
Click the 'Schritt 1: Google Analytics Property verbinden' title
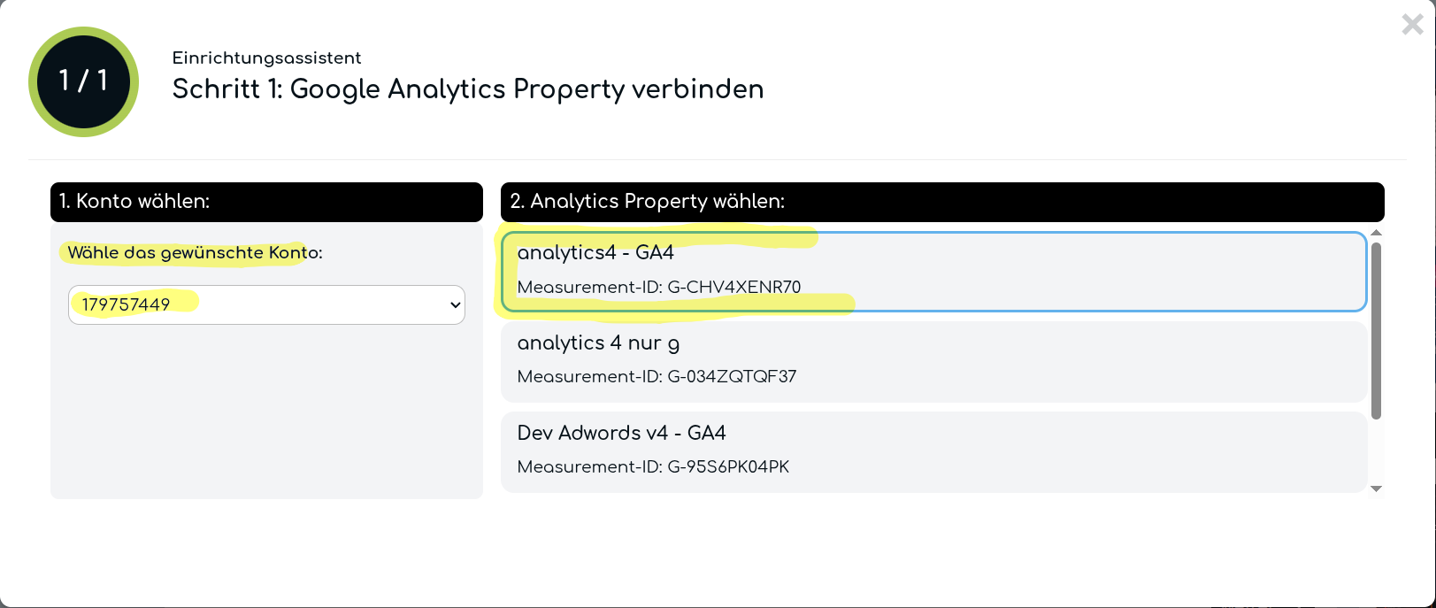click(468, 89)
